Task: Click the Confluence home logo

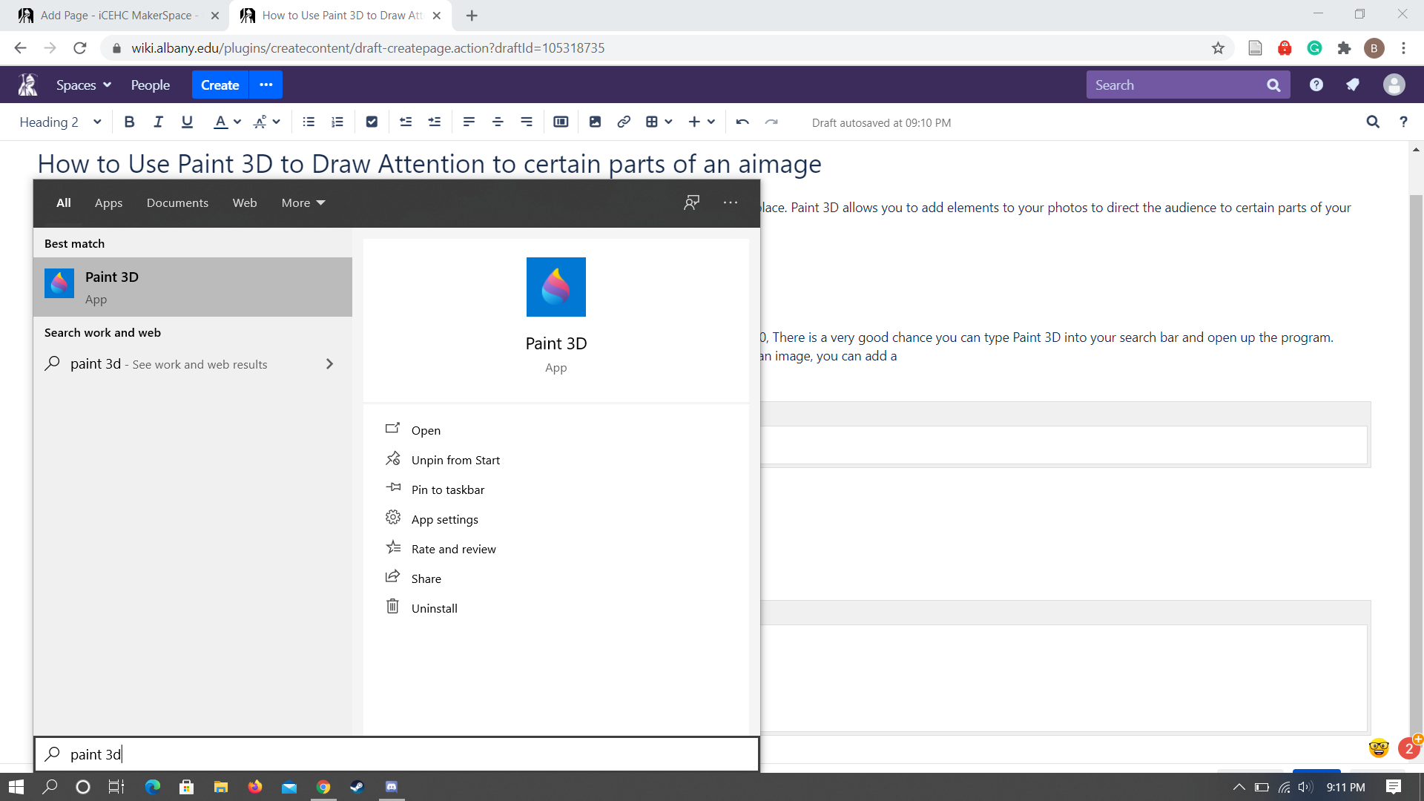Action: tap(28, 85)
